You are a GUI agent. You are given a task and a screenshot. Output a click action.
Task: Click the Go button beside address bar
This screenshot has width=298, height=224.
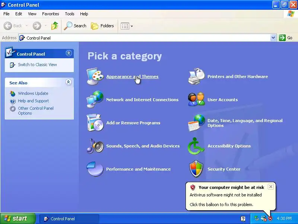click(285, 38)
